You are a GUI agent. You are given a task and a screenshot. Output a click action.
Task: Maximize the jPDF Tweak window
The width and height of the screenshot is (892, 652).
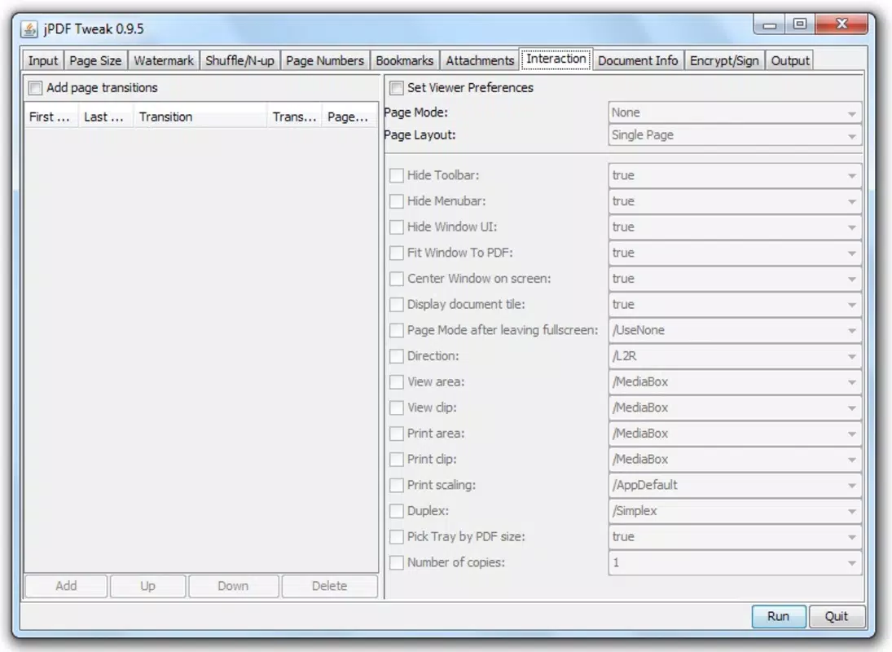[x=800, y=24]
